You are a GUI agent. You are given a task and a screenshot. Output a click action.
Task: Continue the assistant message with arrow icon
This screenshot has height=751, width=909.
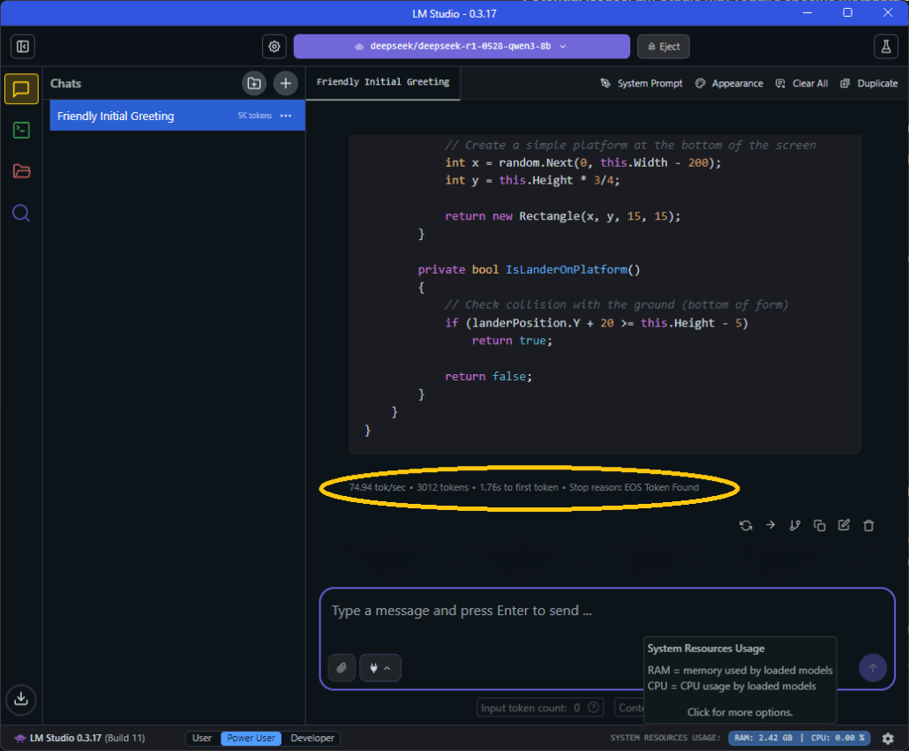[770, 525]
